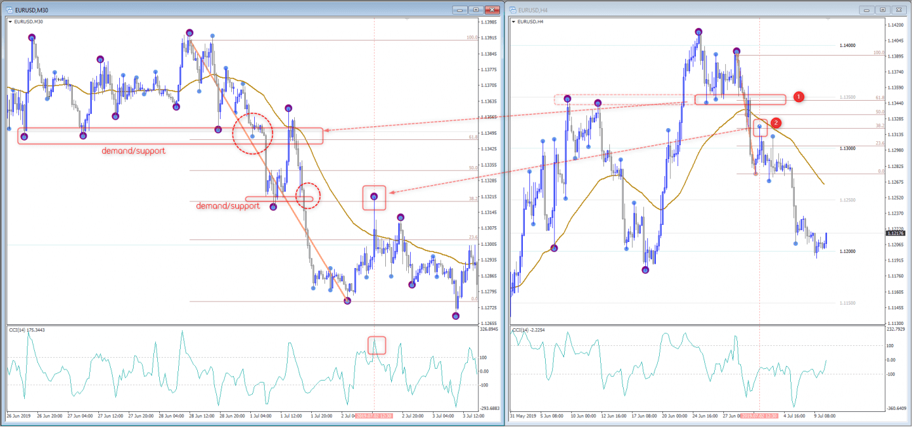912x427 pixels.
Task: Click the red box on M30 CCI peak
Action: (x=376, y=345)
